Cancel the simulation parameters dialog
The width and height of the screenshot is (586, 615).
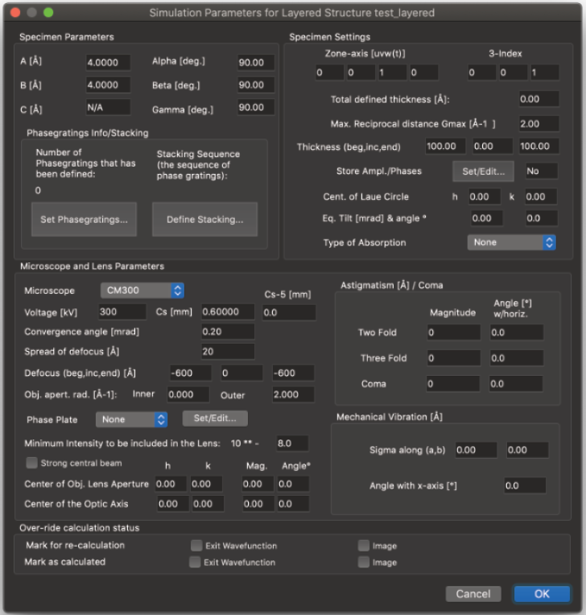click(473, 594)
